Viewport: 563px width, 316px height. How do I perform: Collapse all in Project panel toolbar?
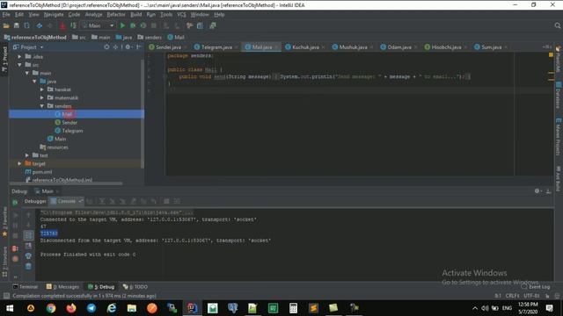click(x=115, y=47)
